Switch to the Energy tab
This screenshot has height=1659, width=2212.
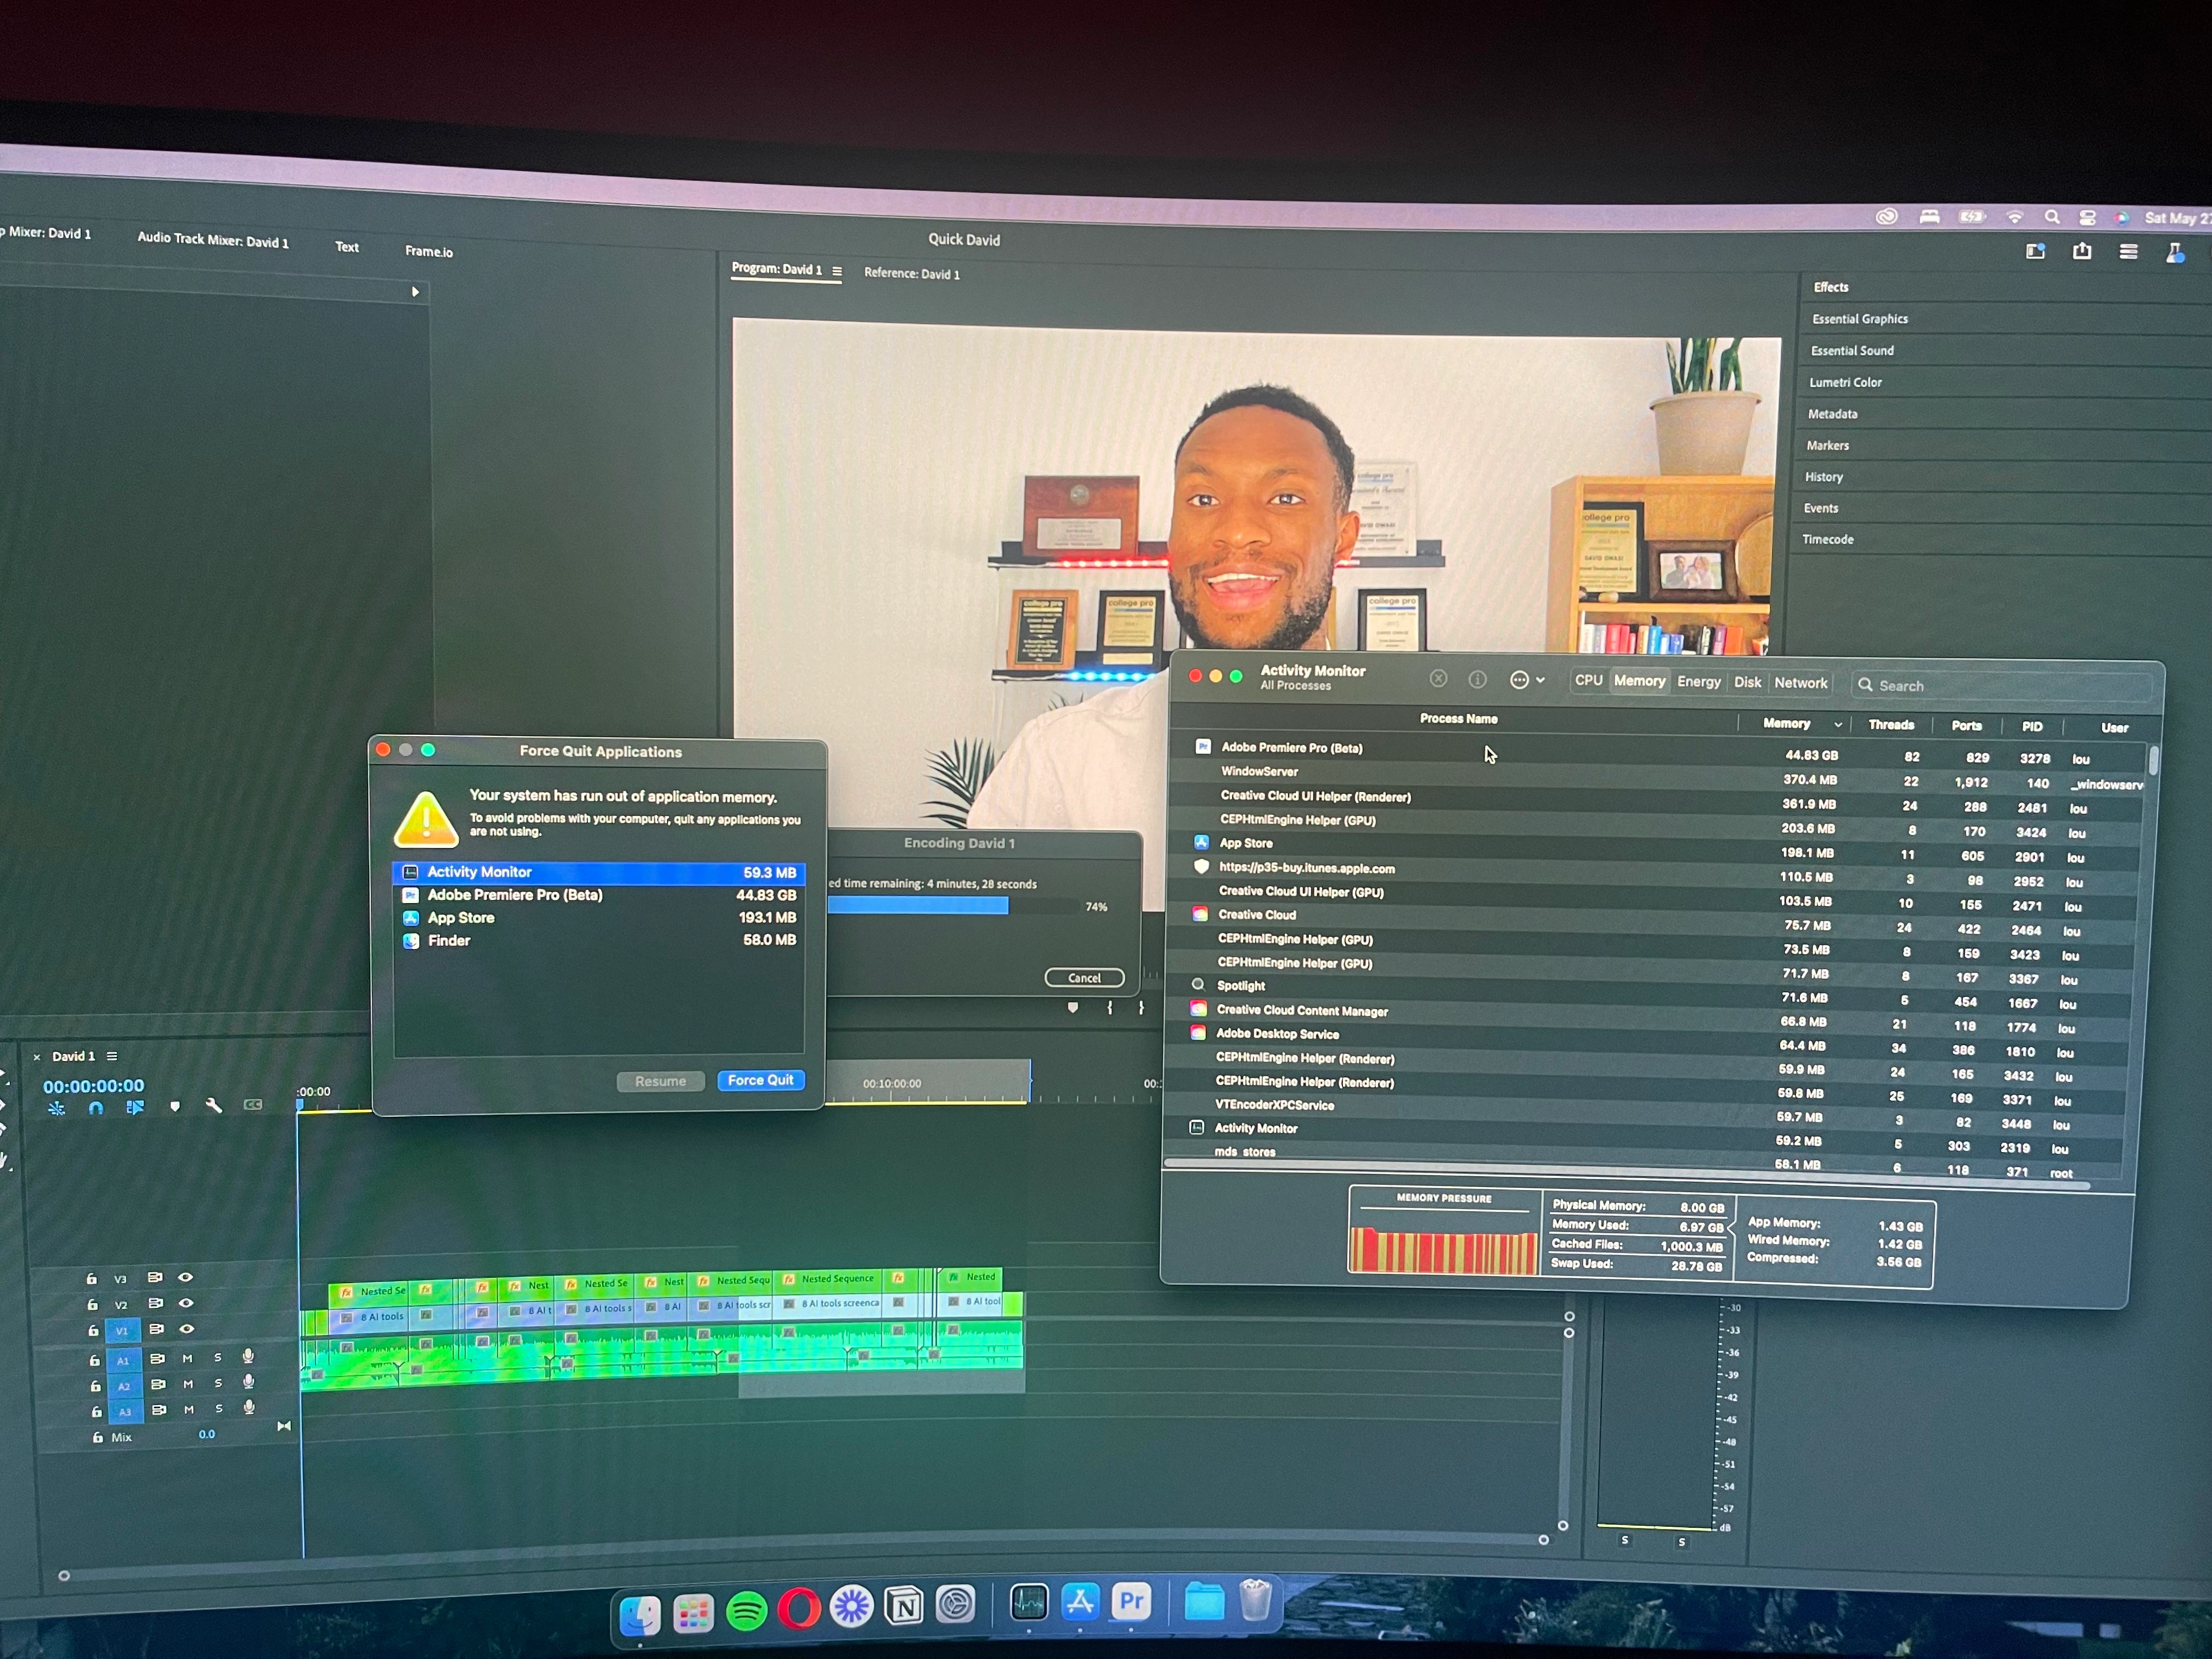pyautogui.click(x=1698, y=682)
